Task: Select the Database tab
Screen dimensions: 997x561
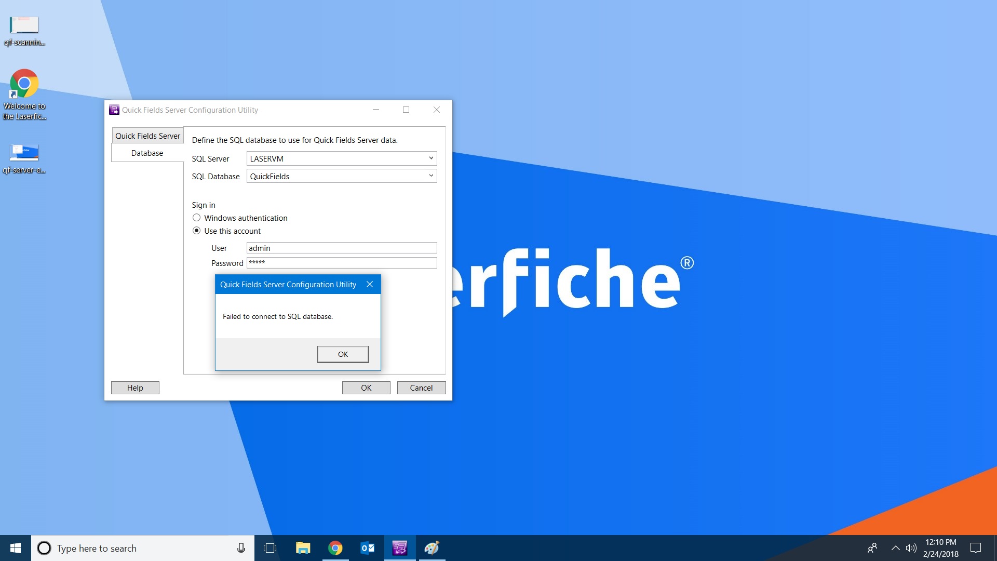Action: pos(147,153)
